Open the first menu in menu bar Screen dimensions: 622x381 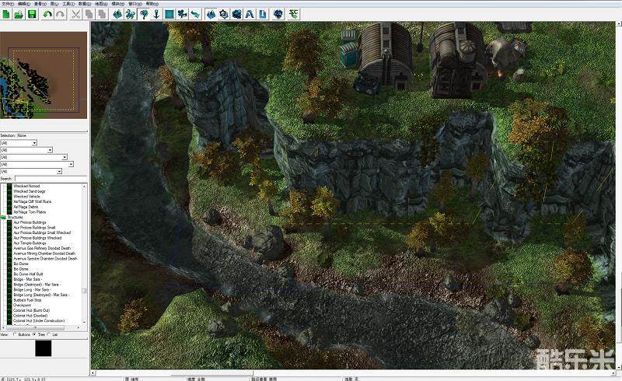click(x=6, y=4)
